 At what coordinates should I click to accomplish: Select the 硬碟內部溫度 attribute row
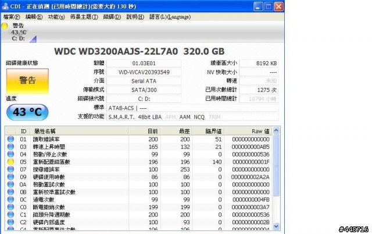pyautogui.click(x=138, y=222)
